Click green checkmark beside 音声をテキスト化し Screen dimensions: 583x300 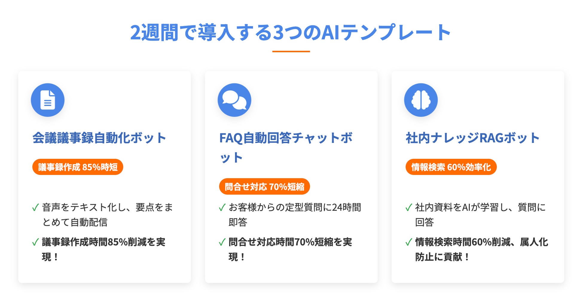36,207
